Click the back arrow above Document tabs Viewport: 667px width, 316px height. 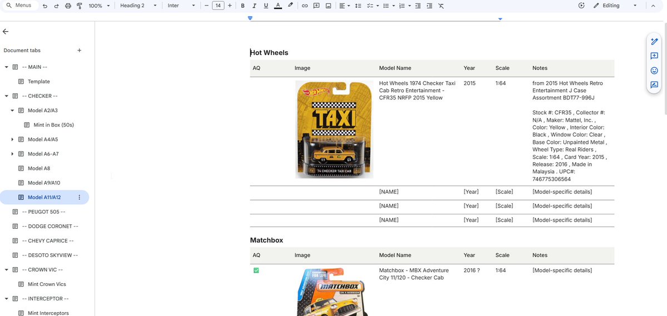[x=6, y=32]
